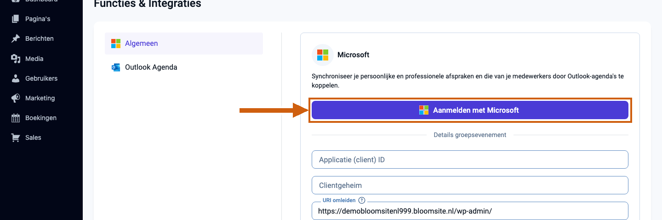Click the Boekingen calendar icon

point(16,118)
